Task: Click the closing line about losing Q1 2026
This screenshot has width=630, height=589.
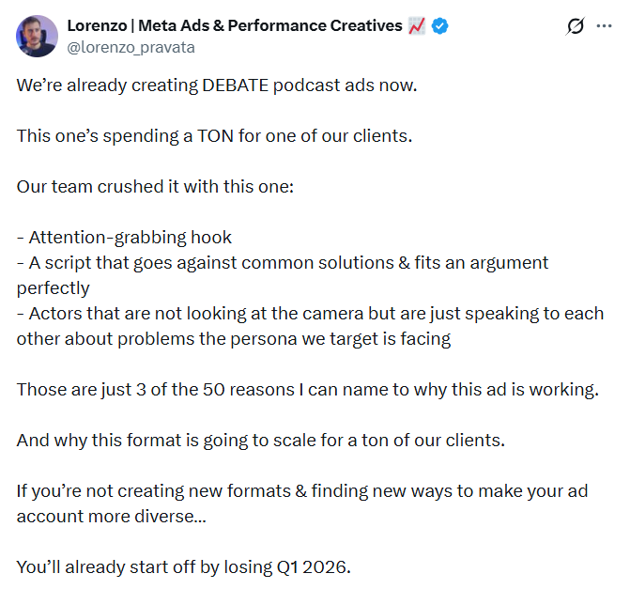Action: 183,566
